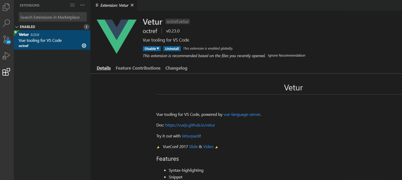Open the Disable dropdown arrow

tap(157, 49)
